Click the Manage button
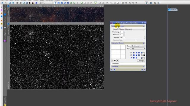The width and height of the screenshot is (190, 106). pos(141,61)
